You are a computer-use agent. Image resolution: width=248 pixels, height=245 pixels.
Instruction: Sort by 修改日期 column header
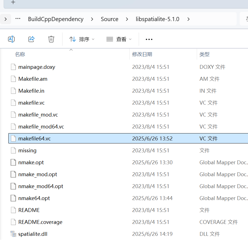142,54
